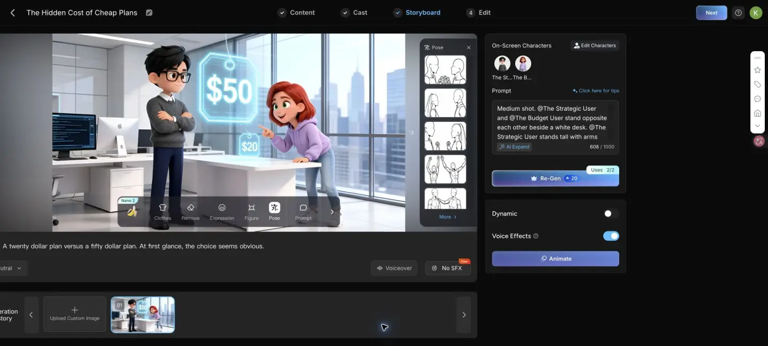Collapse side widget with down chevron
Viewport: 768px width, 346px height.
pyautogui.click(x=757, y=126)
